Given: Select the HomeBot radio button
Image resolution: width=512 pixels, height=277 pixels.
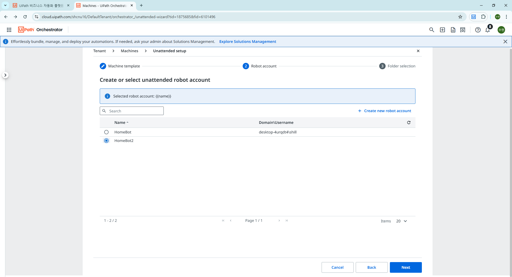Looking at the screenshot, I should pyautogui.click(x=106, y=132).
